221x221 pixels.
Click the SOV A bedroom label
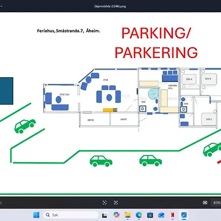(x=189, y=79)
